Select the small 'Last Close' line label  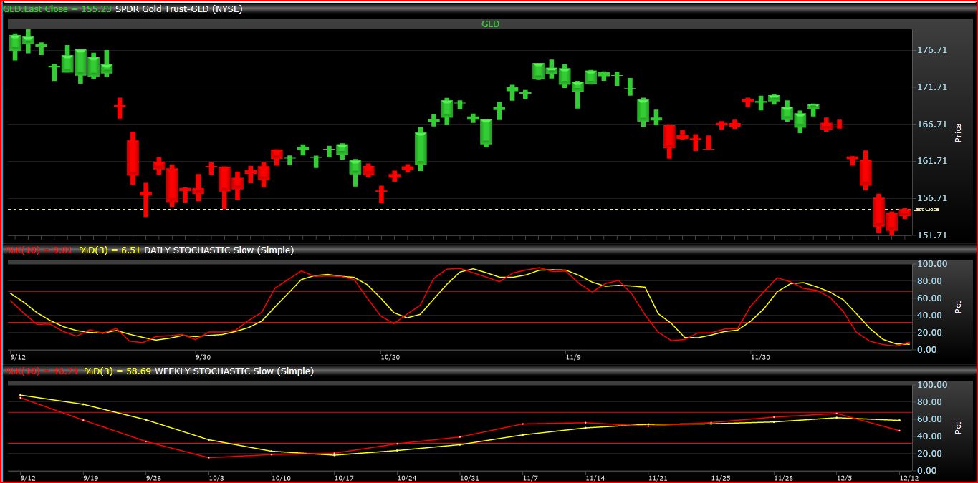pos(926,210)
